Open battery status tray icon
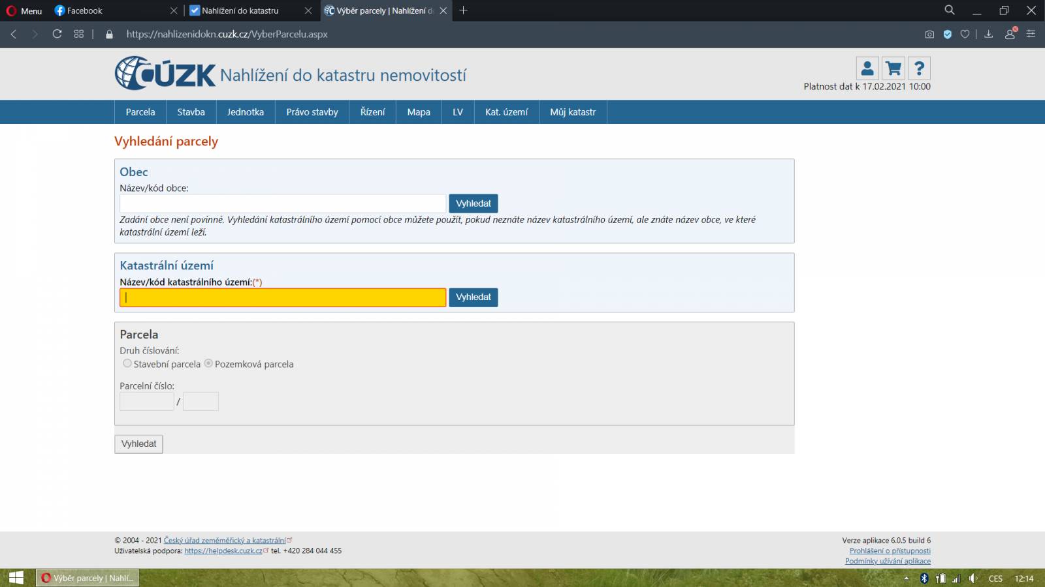The image size is (1045, 587). click(940, 578)
